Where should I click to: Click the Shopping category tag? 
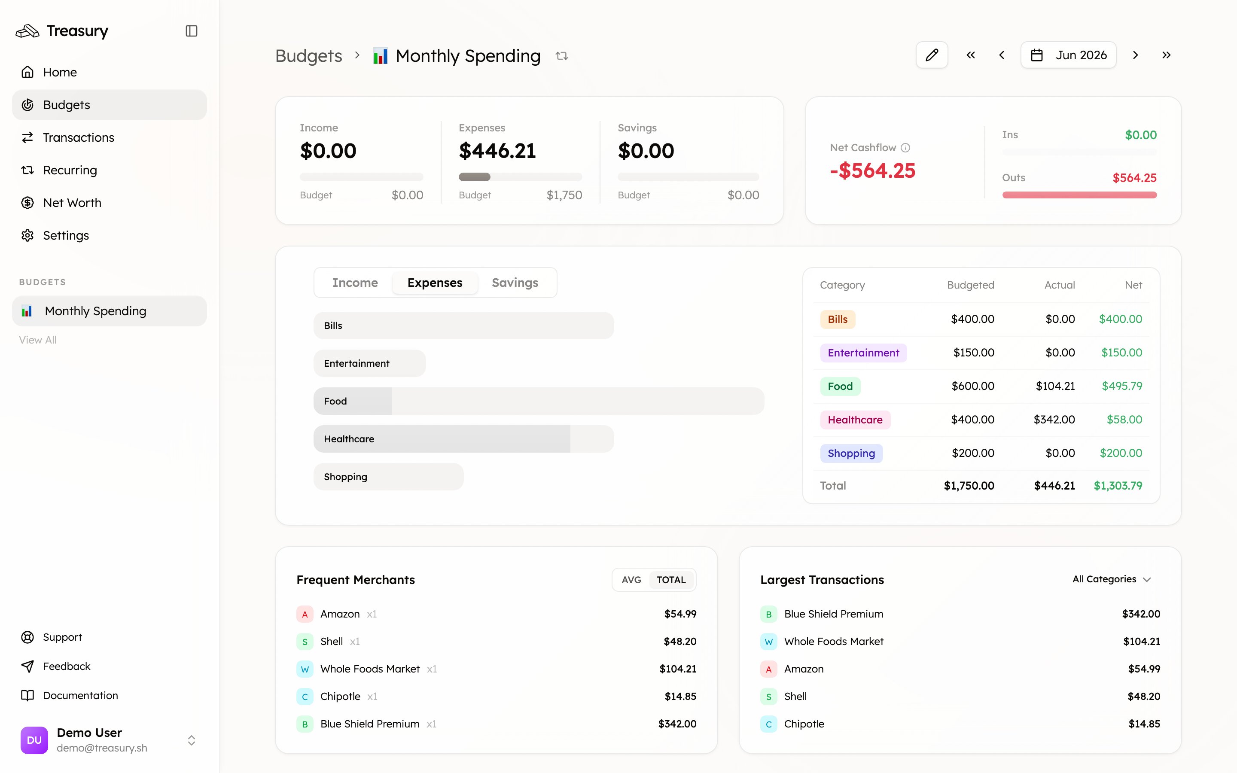[x=851, y=453]
